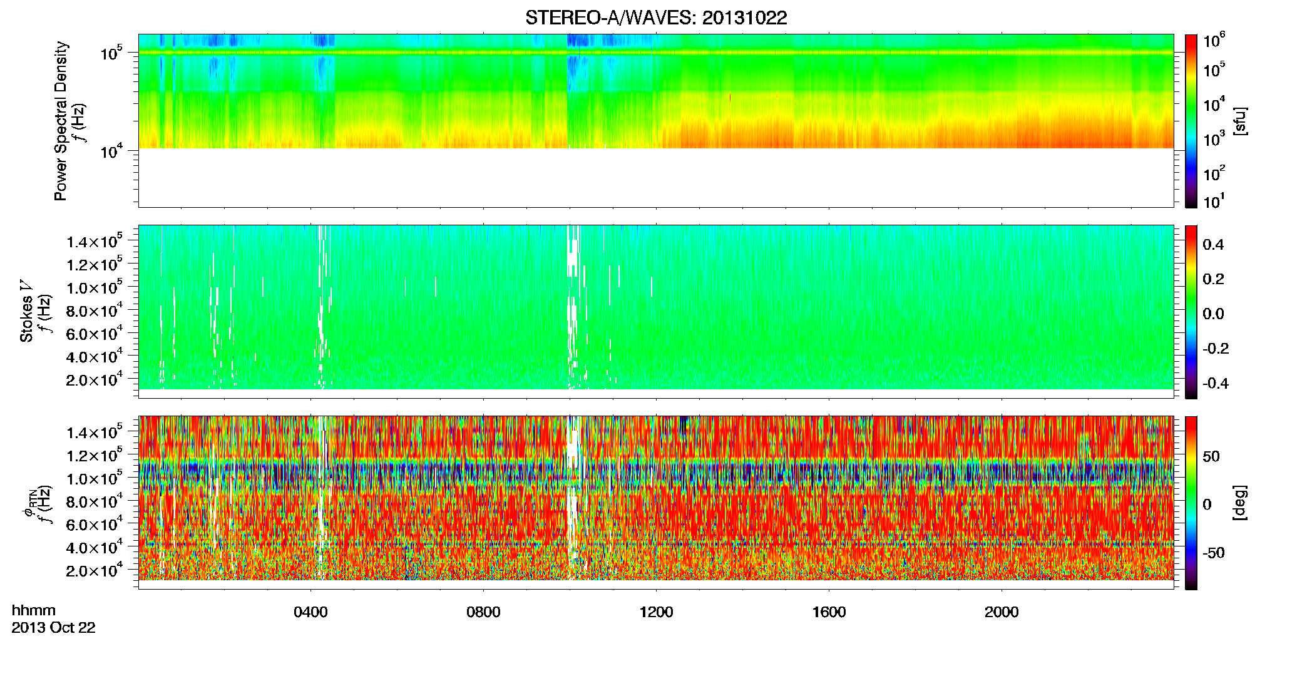Click the "[deg]" unit label
1312x676 pixels.
[1240, 503]
